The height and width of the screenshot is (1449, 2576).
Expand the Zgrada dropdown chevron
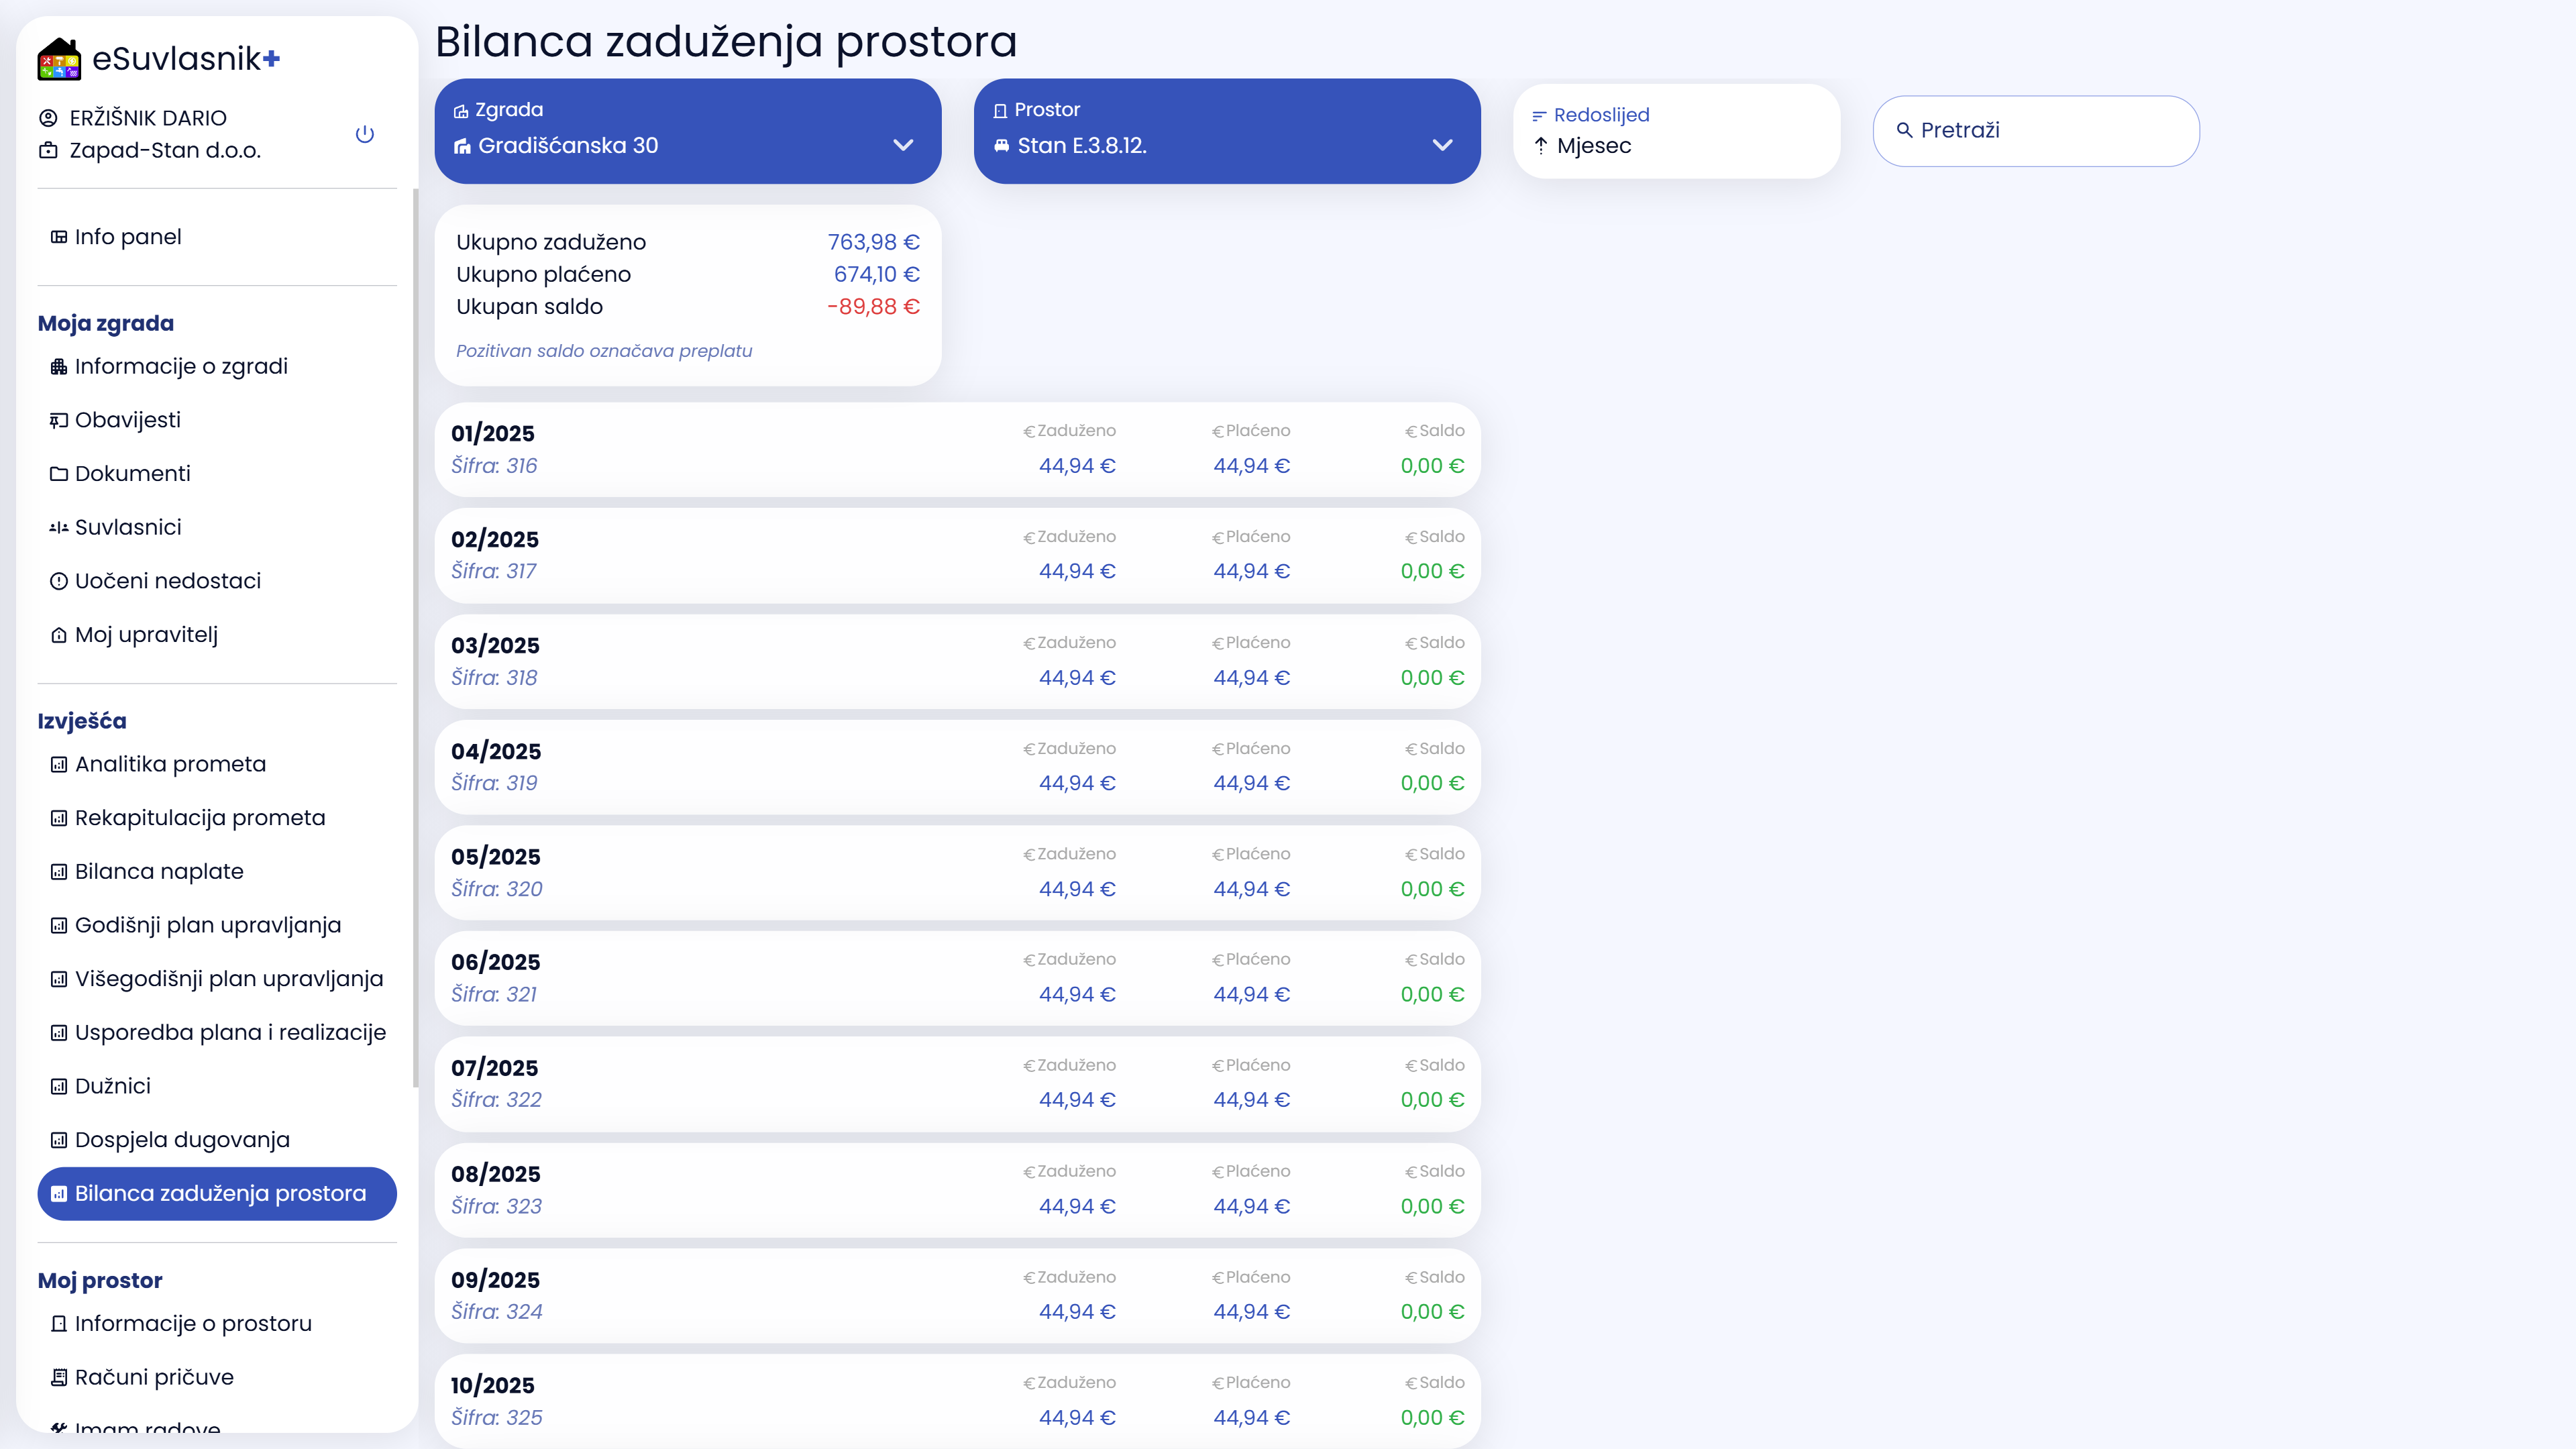(903, 145)
